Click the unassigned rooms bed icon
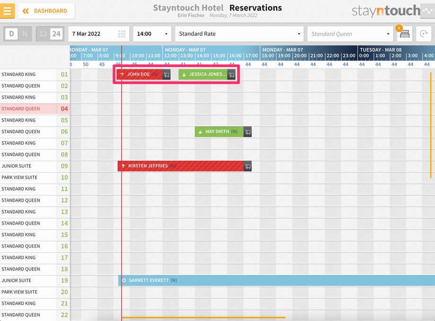The width and height of the screenshot is (435, 321). click(x=404, y=34)
